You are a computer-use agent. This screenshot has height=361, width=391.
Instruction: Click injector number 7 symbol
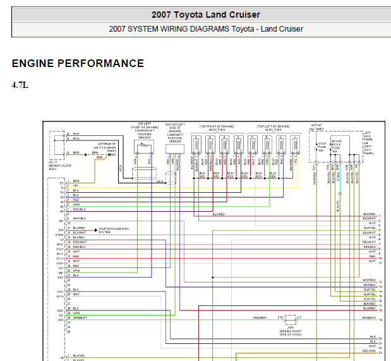click(253, 145)
